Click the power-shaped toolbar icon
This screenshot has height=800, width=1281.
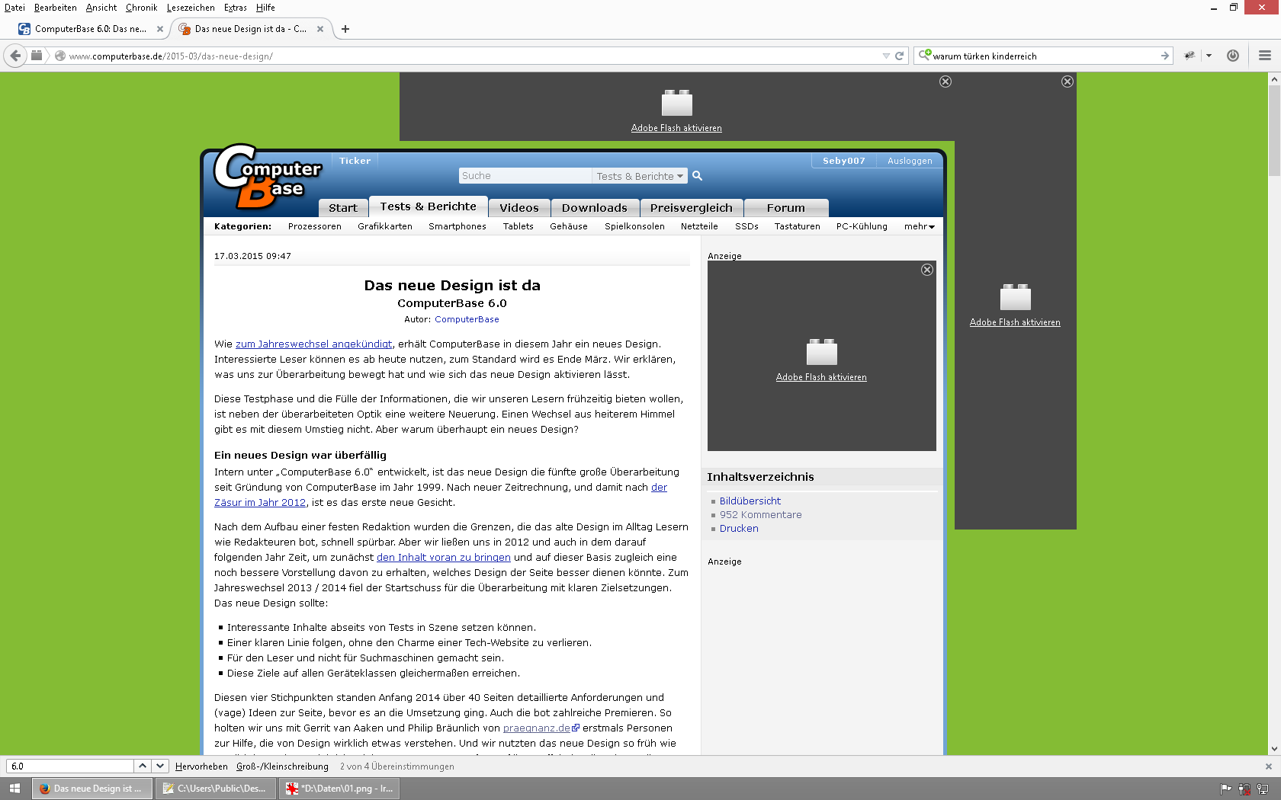point(1233,56)
